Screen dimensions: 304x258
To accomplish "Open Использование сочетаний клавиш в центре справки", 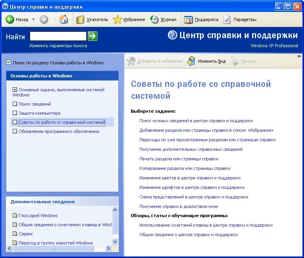I will coord(206,225).
